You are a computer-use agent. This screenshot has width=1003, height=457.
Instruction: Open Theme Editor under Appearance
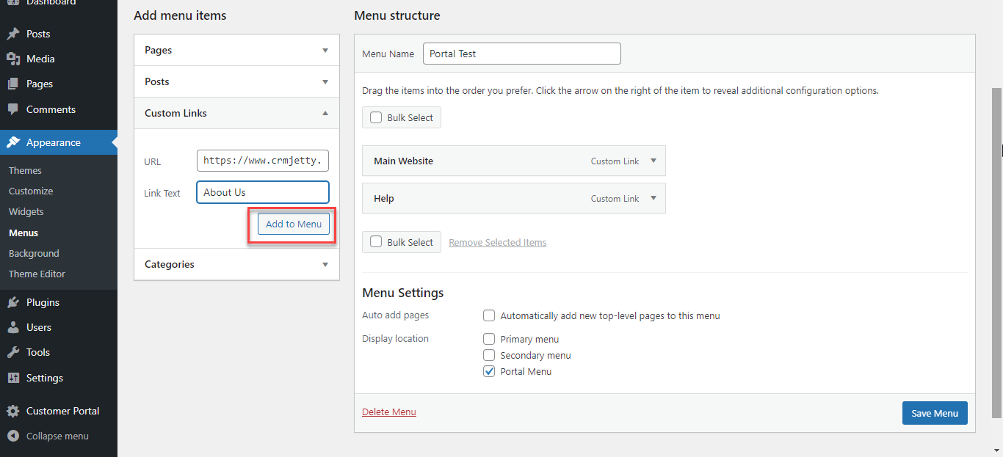pos(37,274)
